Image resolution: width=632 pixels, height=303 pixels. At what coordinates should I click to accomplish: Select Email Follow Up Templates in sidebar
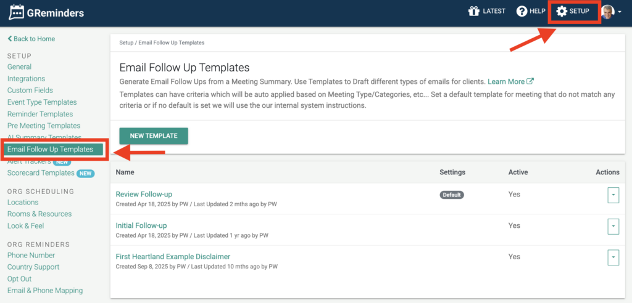(53, 149)
